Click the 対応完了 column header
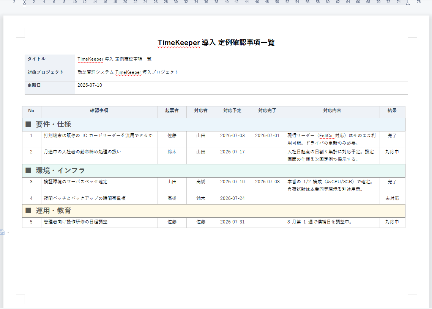The width and height of the screenshot is (432, 309). 267,112
